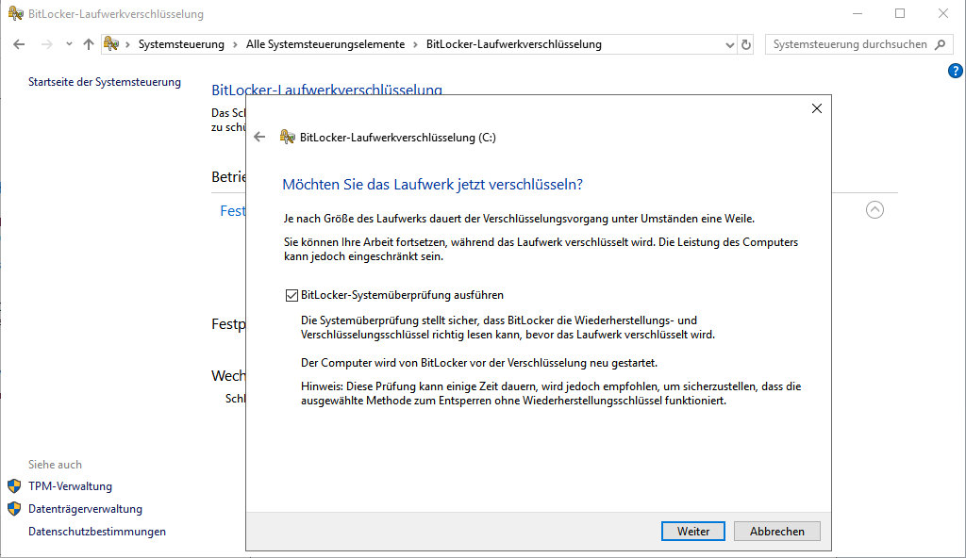Viewport: 966px width, 558px height.
Task: Click the Abbrechen button
Action: coord(777,531)
